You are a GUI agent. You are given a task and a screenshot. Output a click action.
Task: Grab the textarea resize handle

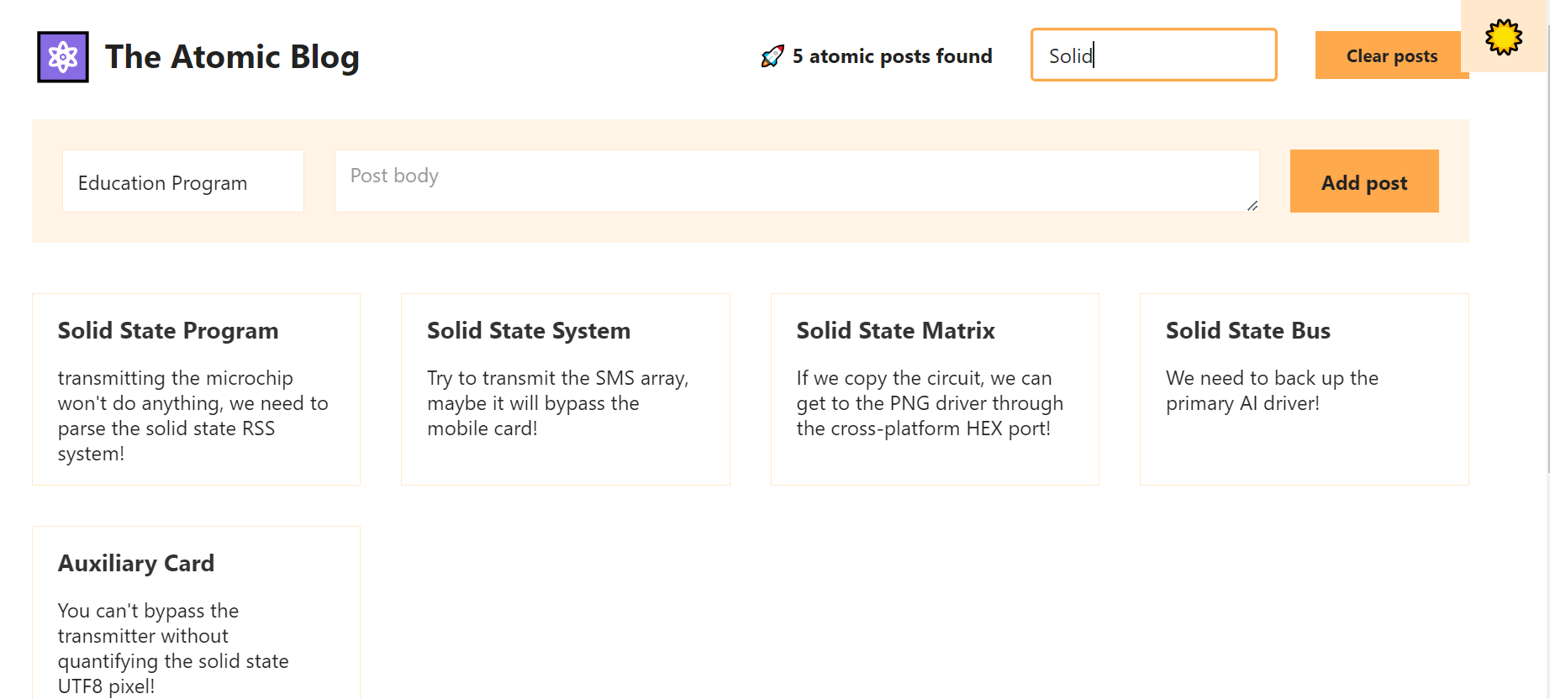point(1252,206)
